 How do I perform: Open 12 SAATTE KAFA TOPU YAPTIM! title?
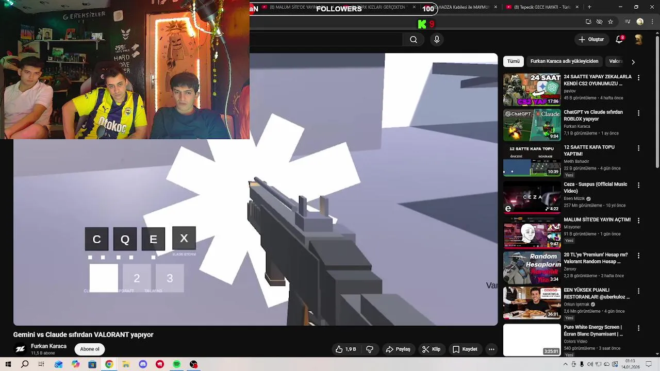pos(589,150)
